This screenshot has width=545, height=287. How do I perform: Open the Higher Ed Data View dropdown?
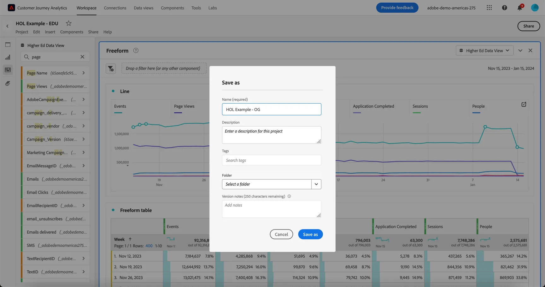coord(484,51)
